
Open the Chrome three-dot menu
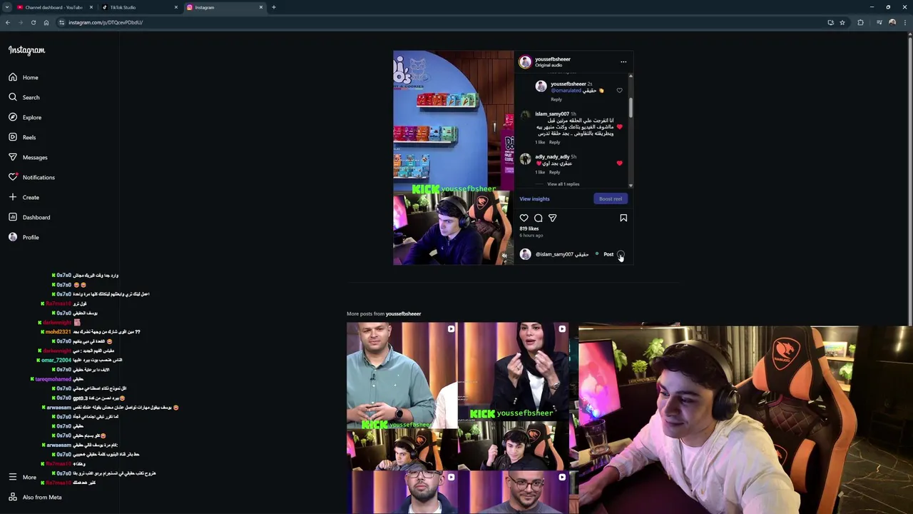pos(905,22)
